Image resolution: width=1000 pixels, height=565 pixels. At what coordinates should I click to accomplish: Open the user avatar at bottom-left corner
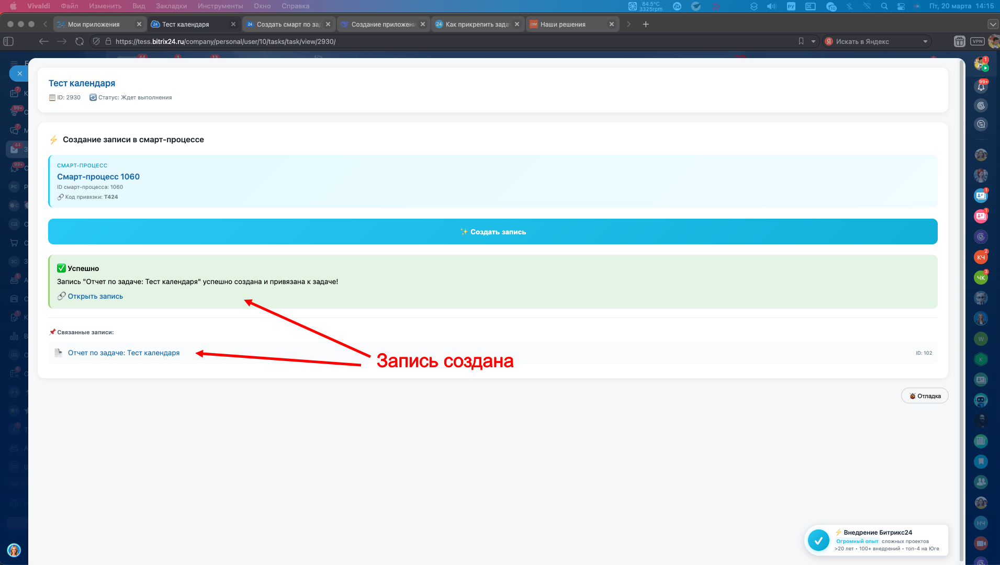tap(14, 550)
